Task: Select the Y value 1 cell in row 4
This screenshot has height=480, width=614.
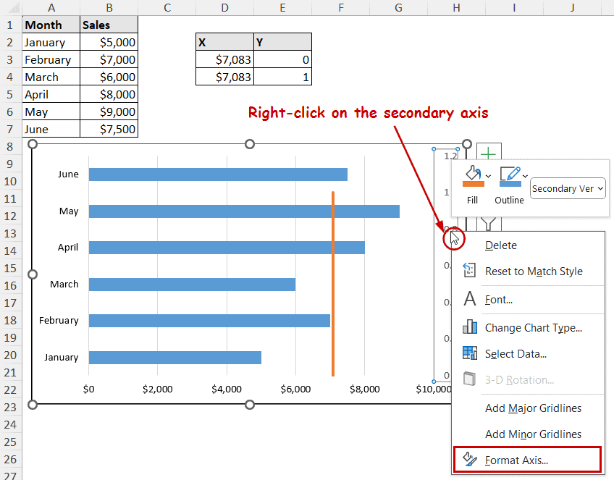Action: pos(282,77)
